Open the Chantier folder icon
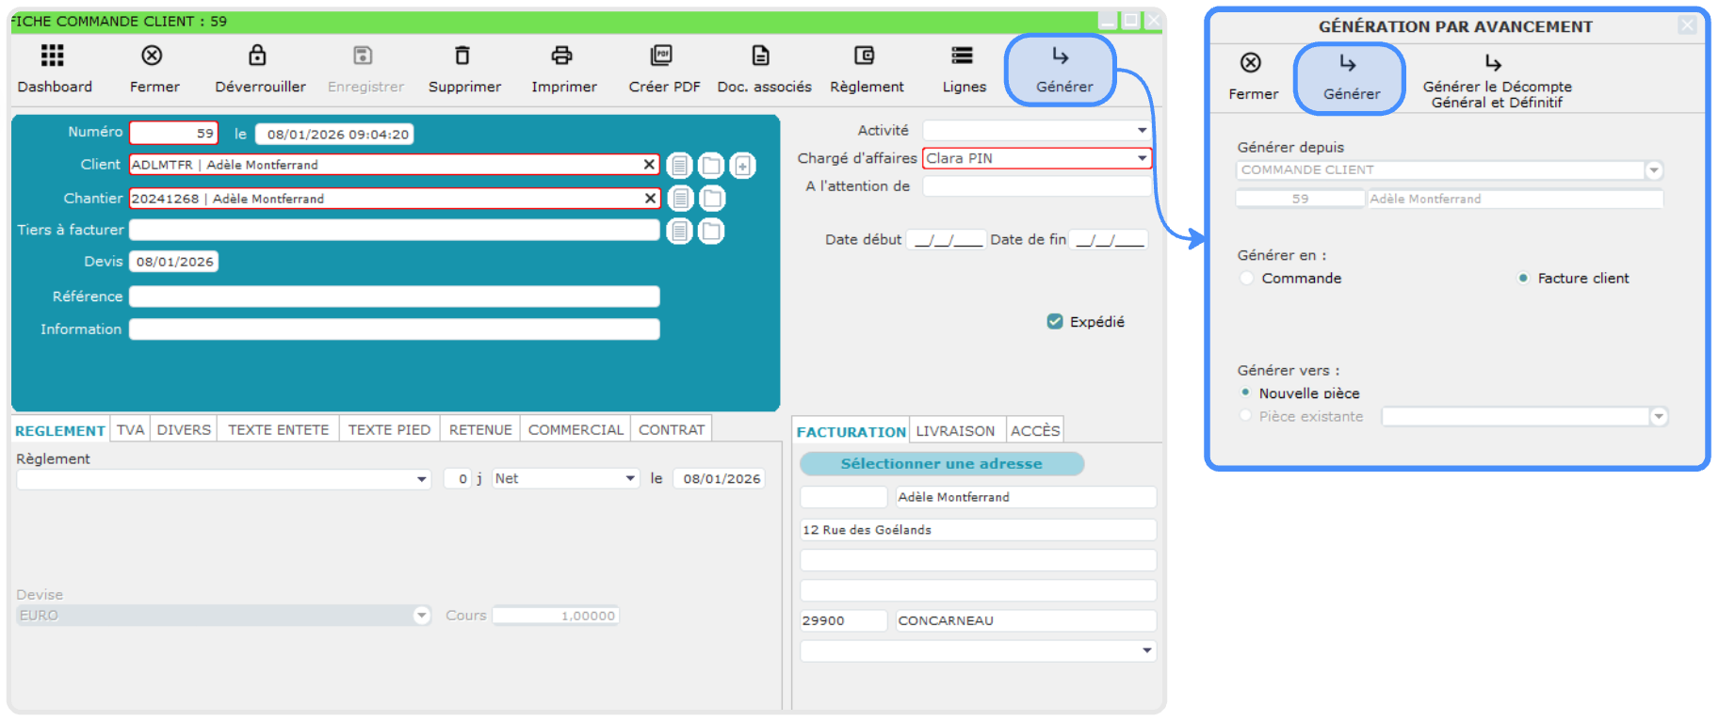Viewport: 1719px width, 722px height. pos(712,199)
